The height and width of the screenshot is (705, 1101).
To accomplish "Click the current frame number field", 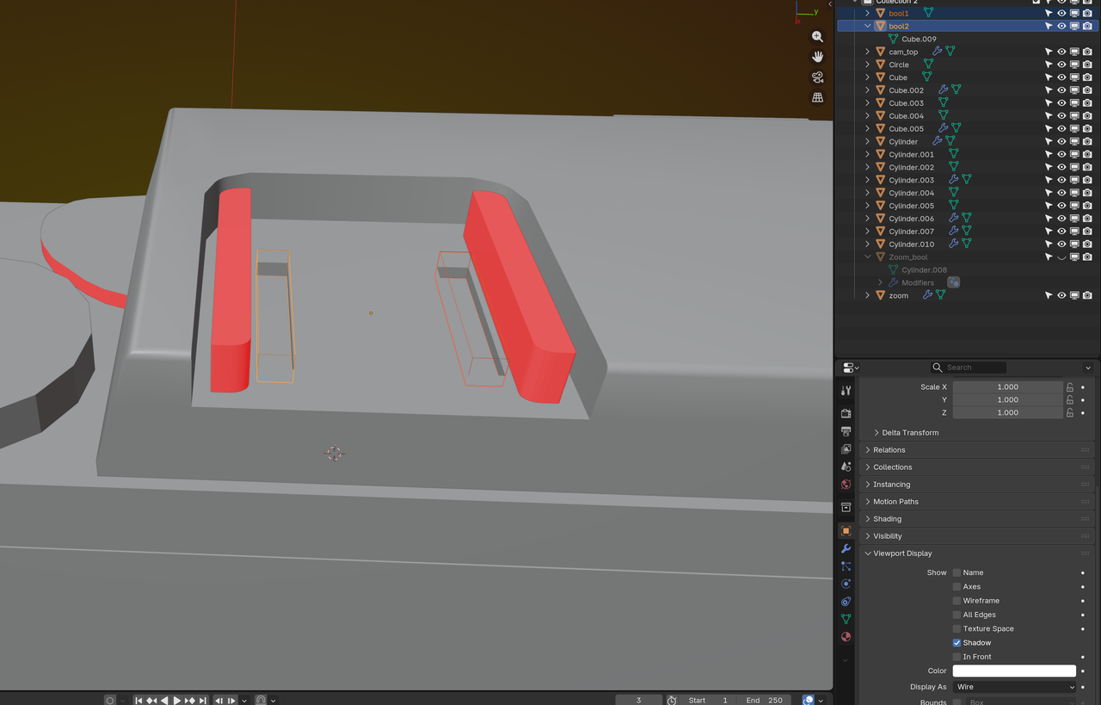I will [638, 700].
